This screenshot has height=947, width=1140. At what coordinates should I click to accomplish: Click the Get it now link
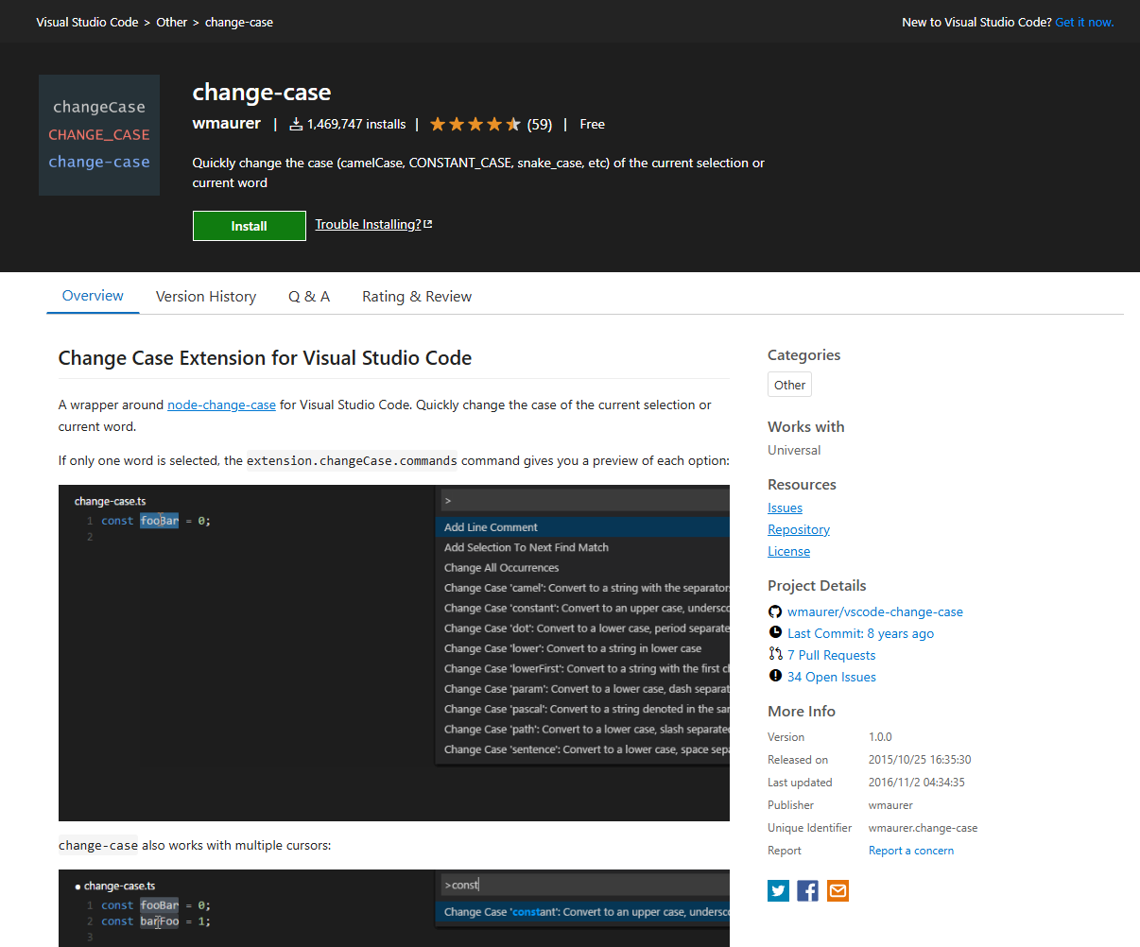1084,22
